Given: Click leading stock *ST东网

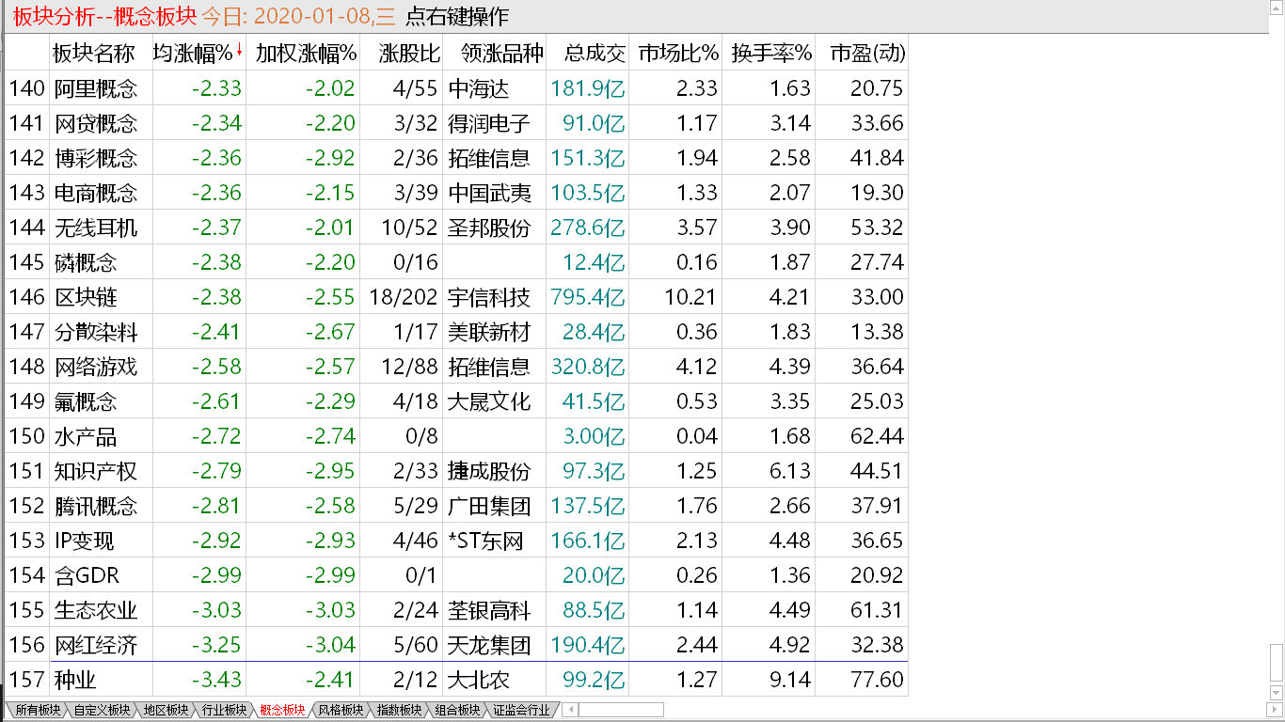Looking at the screenshot, I should (485, 541).
